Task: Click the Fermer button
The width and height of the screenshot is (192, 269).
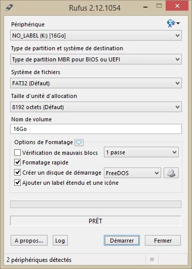Action: tap(163, 241)
